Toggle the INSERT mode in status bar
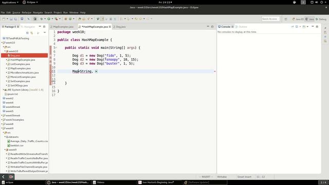This screenshot has height=185, width=329. (x=206, y=177)
